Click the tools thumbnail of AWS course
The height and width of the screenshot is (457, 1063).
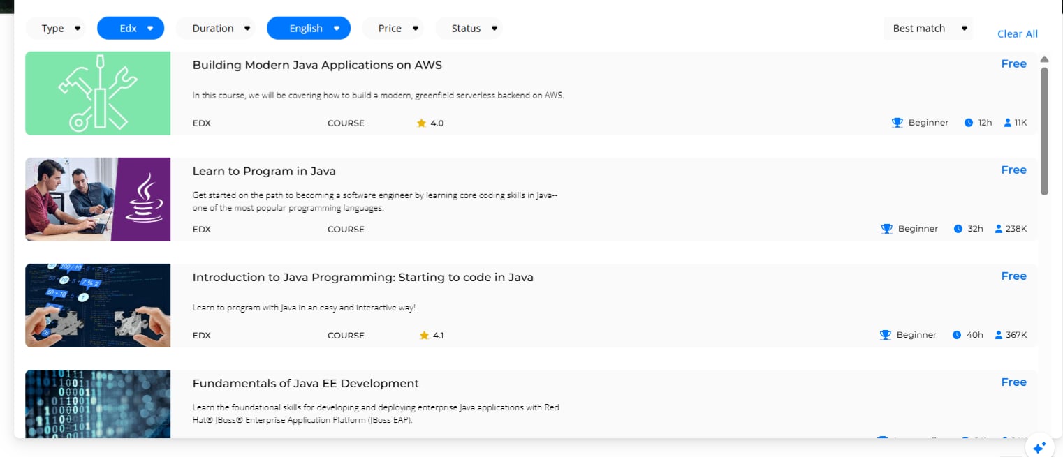click(x=98, y=93)
